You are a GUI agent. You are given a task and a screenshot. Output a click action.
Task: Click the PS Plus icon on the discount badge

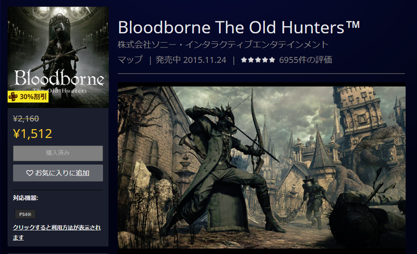[x=13, y=97]
